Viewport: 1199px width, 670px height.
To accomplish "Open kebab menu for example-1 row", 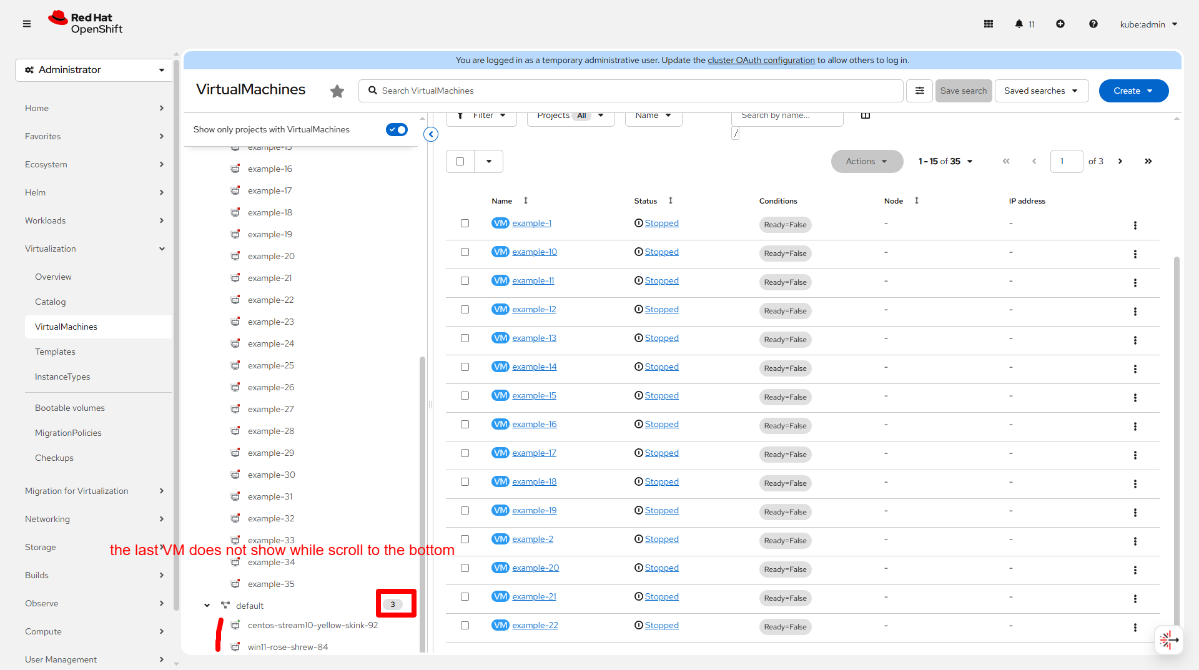I will point(1135,225).
